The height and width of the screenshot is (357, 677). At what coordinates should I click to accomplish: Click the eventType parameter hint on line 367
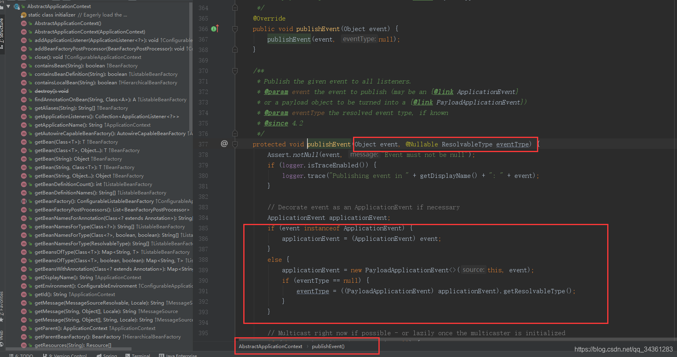[359, 39]
